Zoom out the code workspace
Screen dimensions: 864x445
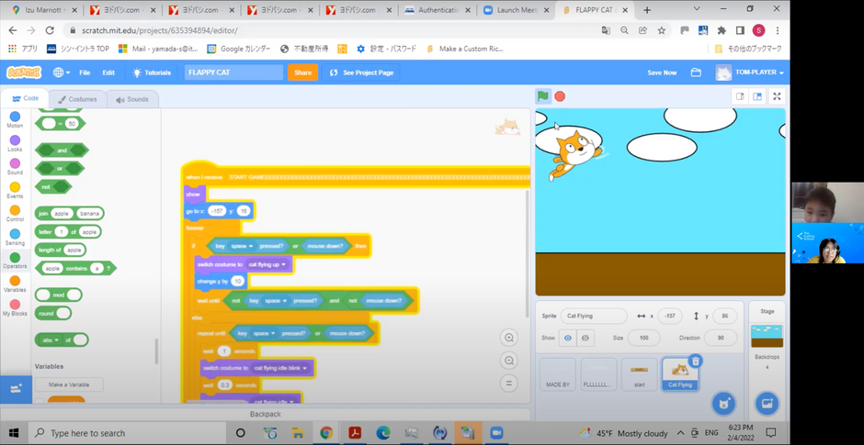point(509,361)
